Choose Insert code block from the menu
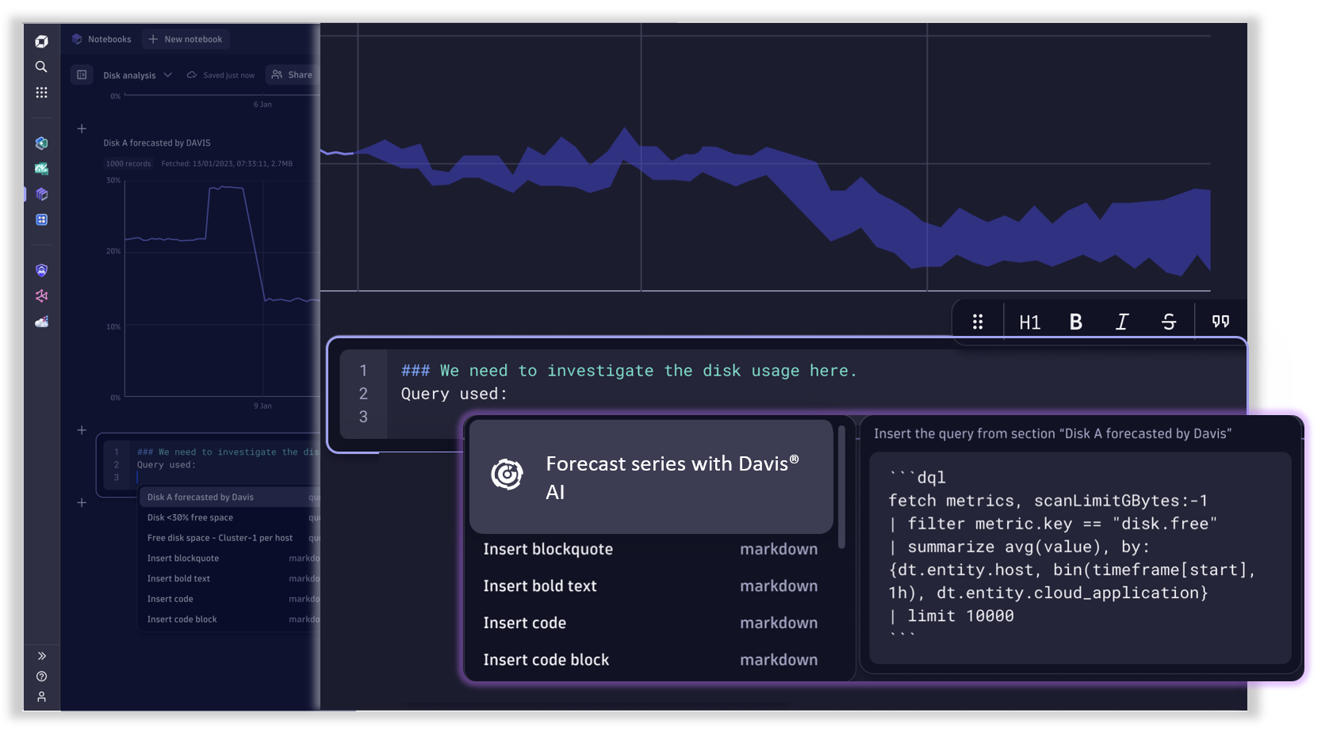The width and height of the screenshot is (1329, 732). (x=546, y=659)
